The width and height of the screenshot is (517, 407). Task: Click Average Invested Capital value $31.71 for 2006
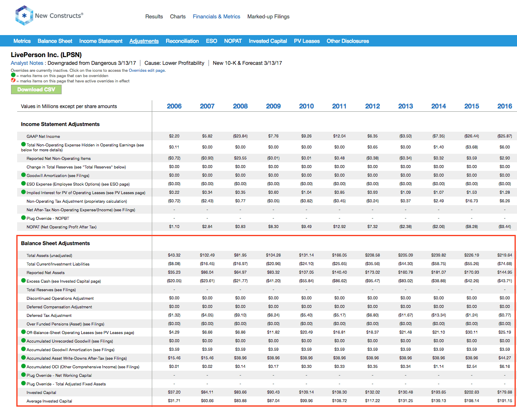pos(174,400)
